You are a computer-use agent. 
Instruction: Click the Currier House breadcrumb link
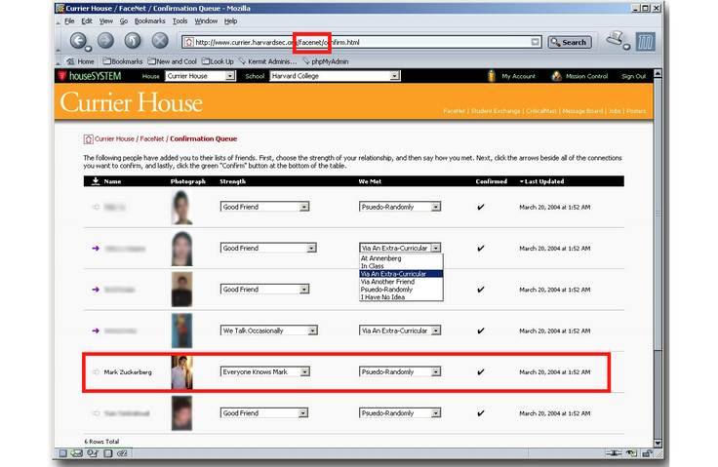(114, 138)
